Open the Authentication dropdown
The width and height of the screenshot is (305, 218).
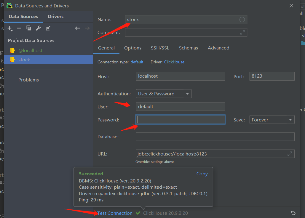click(164, 94)
